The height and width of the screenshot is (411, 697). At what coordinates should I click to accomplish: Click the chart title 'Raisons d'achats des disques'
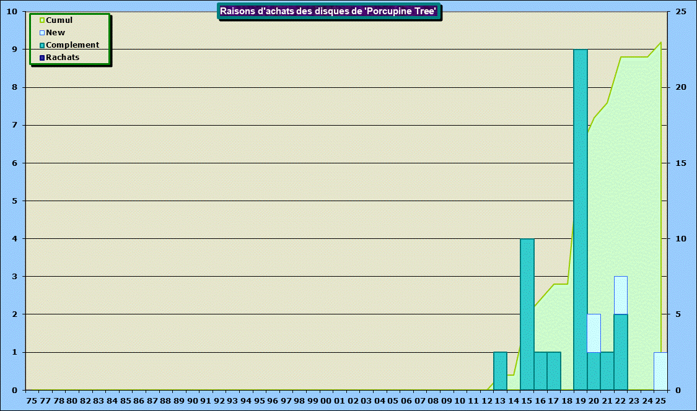coord(329,11)
